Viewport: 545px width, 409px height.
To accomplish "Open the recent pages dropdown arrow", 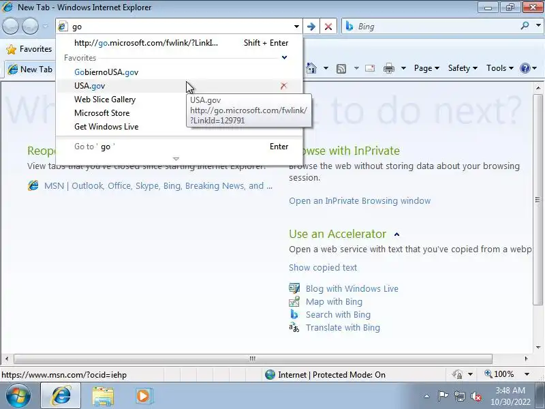I will click(x=45, y=26).
